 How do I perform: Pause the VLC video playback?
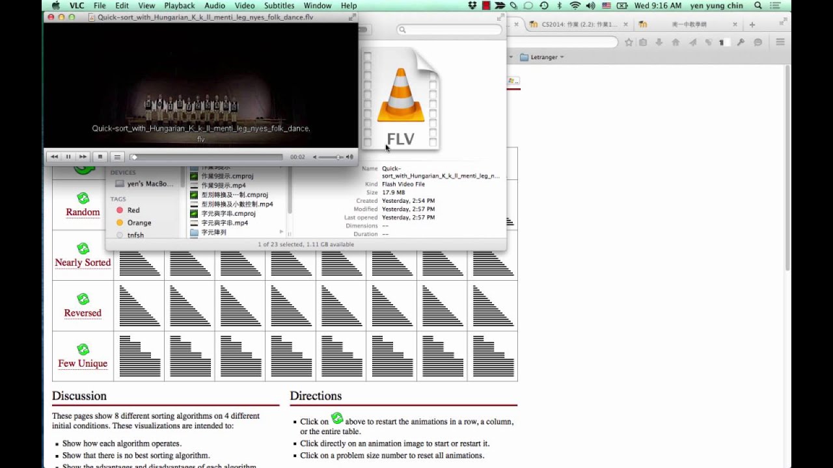click(68, 157)
